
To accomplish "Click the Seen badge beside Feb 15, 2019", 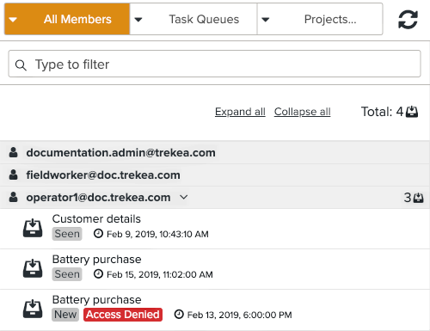I will [67, 274].
